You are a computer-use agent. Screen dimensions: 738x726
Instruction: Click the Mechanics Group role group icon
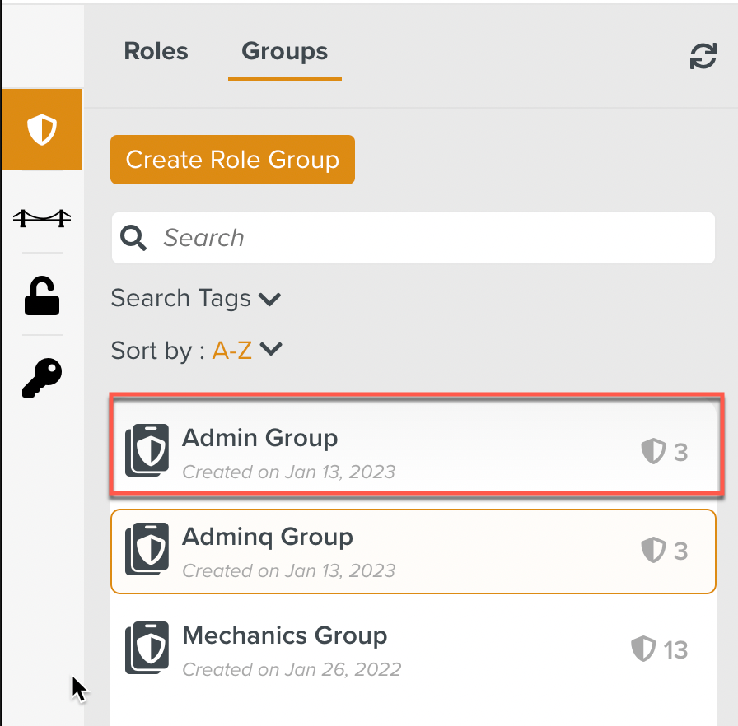click(x=147, y=648)
